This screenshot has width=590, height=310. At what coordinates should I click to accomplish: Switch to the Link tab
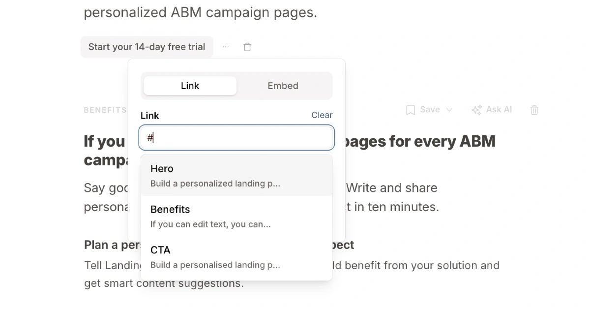pyautogui.click(x=190, y=86)
